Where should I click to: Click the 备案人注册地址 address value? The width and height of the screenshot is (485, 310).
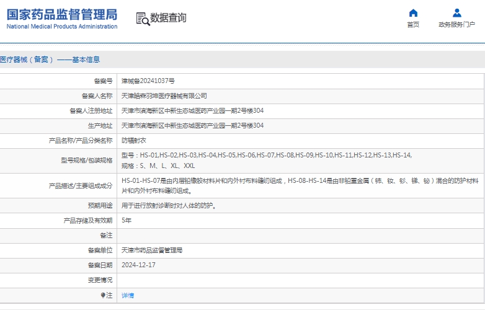click(192, 110)
